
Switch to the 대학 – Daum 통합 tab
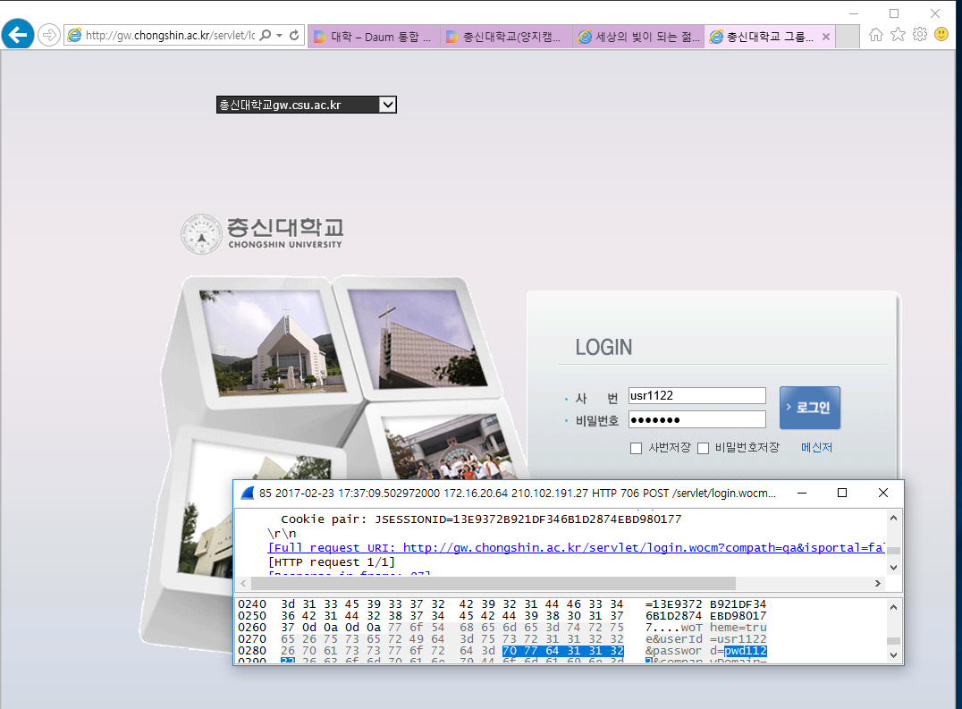point(374,37)
